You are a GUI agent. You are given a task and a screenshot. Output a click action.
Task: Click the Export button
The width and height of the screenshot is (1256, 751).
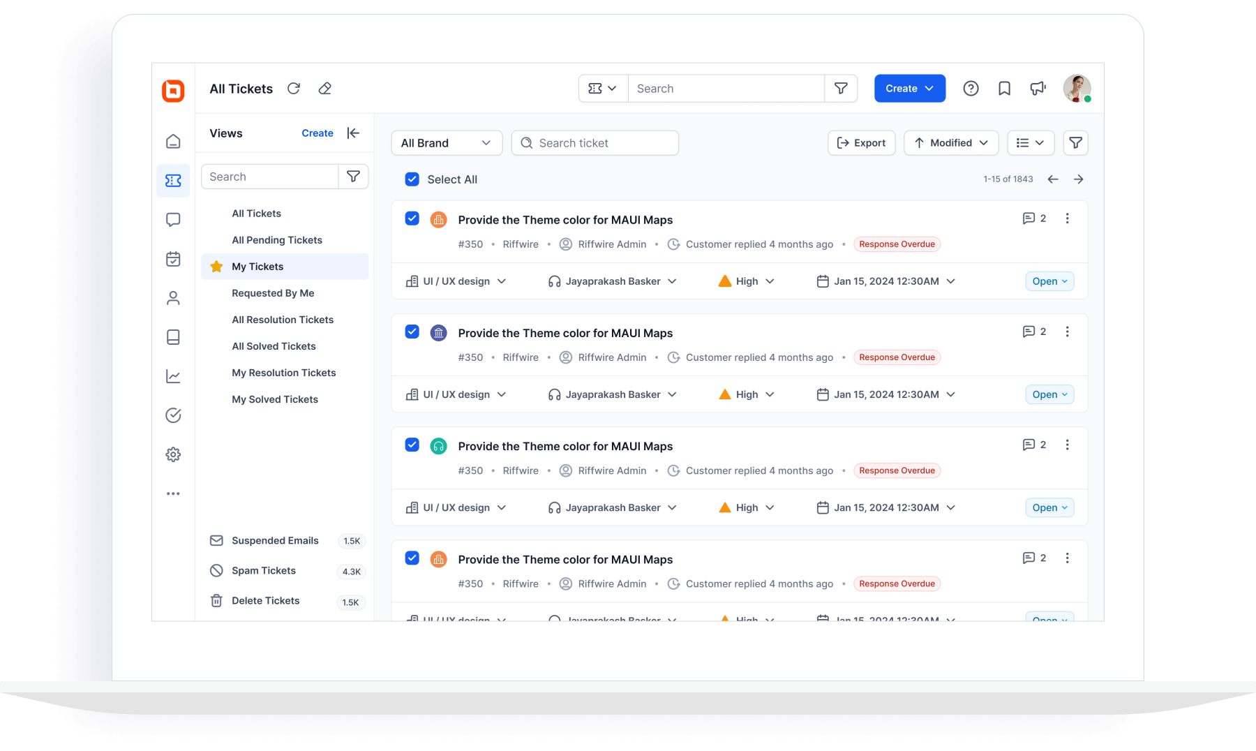[862, 143]
